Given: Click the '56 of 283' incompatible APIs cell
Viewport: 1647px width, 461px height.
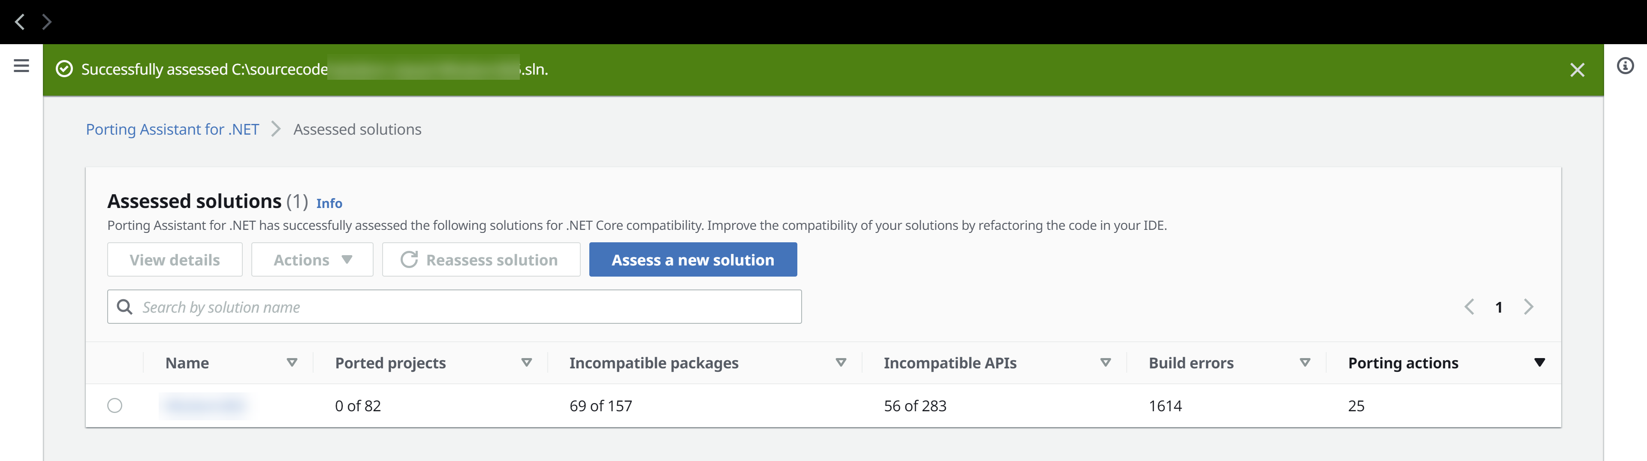Looking at the screenshot, I should pos(915,406).
